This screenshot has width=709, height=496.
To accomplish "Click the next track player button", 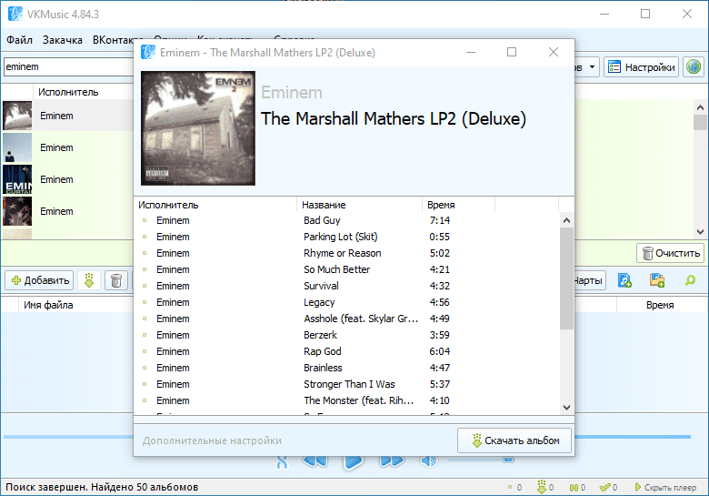I will pyautogui.click(x=392, y=461).
